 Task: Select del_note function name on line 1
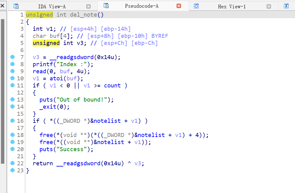(x=83, y=15)
